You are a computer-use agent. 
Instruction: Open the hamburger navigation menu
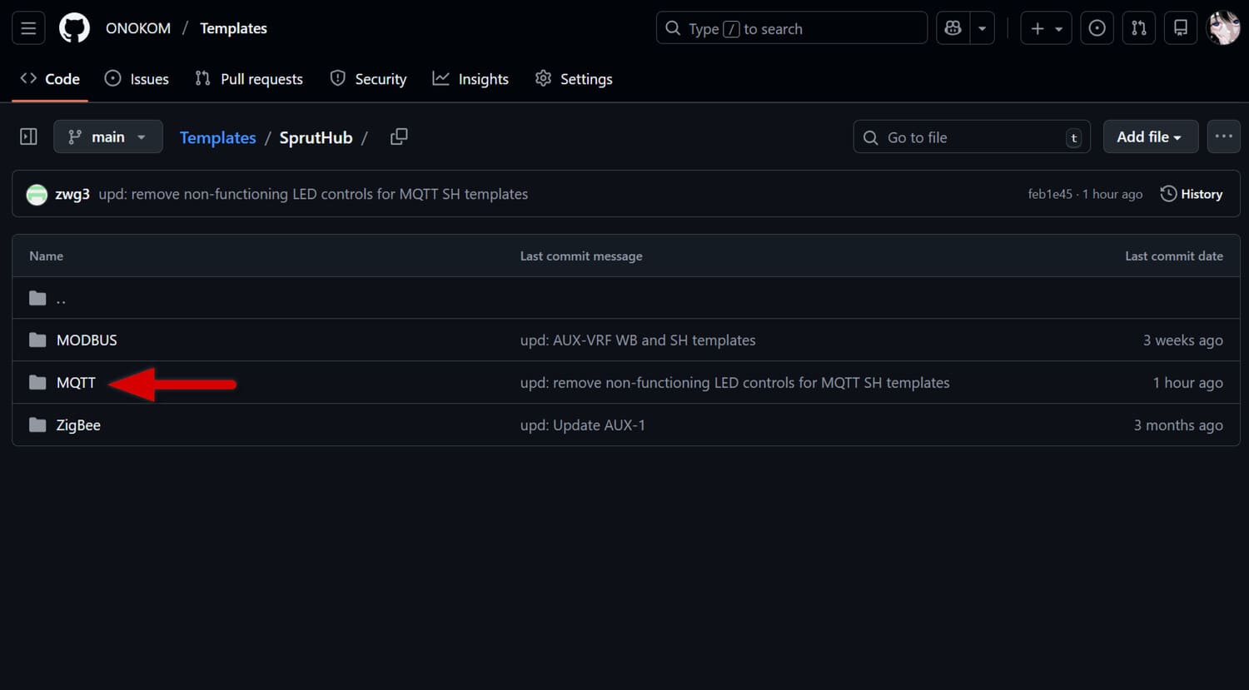(27, 27)
